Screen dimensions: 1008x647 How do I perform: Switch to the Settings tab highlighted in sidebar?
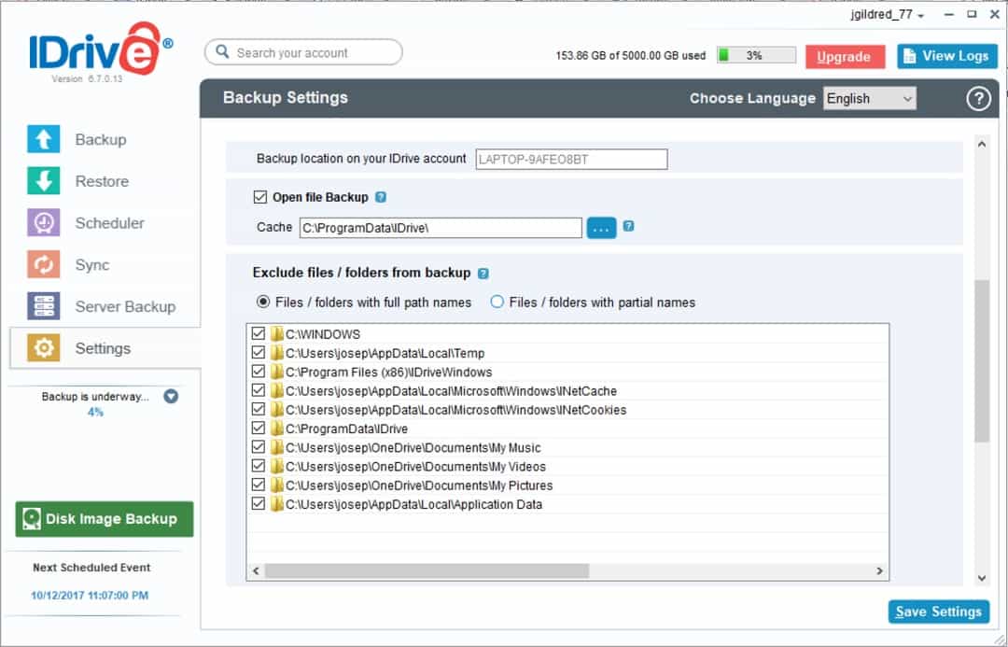[103, 347]
